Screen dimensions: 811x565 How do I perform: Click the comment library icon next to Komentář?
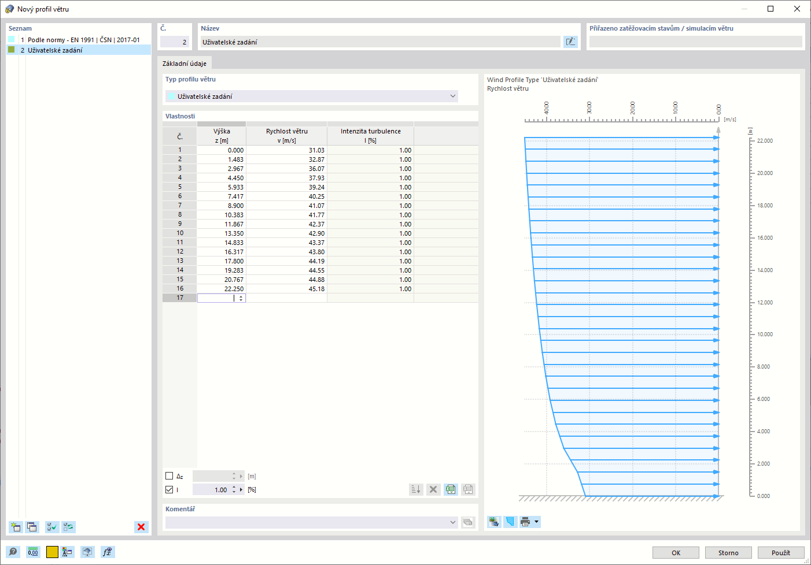pyautogui.click(x=468, y=522)
